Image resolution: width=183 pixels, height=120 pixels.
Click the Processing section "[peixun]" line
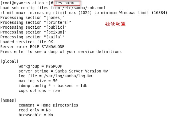pyautogui.click(x=34, y=32)
